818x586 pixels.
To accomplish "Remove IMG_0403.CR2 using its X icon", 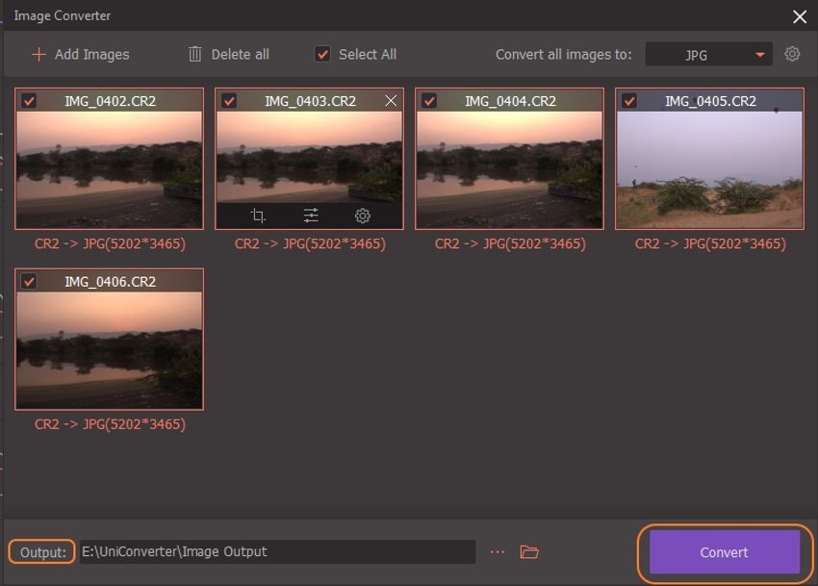I will click(x=390, y=101).
